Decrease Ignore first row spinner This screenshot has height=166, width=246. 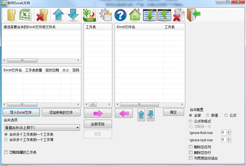pyautogui.click(x=229, y=134)
